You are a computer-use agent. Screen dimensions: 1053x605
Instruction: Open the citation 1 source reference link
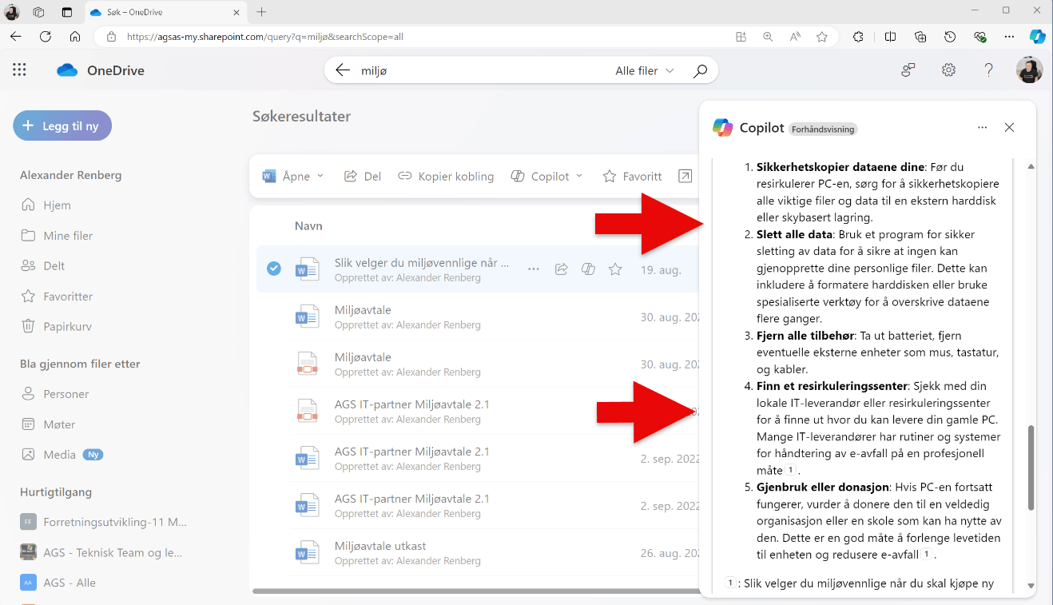point(730,583)
